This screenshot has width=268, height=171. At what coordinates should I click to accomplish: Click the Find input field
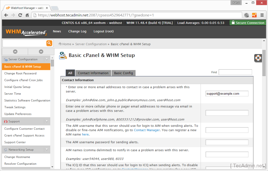pos(235,72)
